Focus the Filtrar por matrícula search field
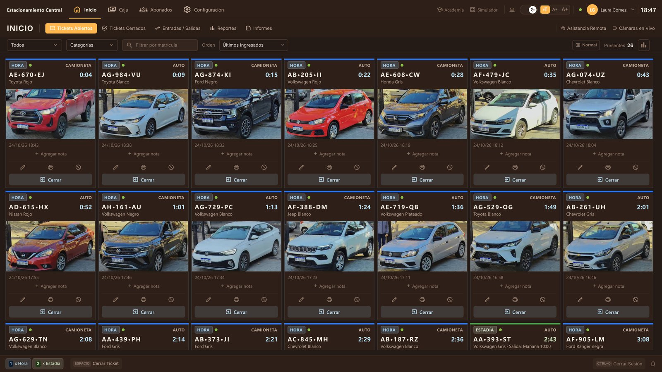The height and width of the screenshot is (372, 662). coord(160,45)
